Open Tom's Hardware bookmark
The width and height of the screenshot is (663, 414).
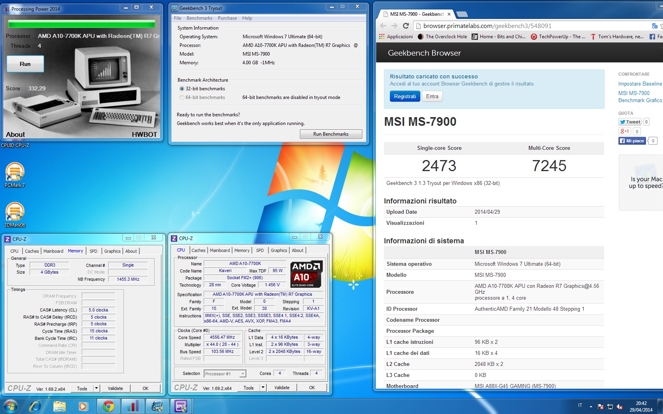617,36
